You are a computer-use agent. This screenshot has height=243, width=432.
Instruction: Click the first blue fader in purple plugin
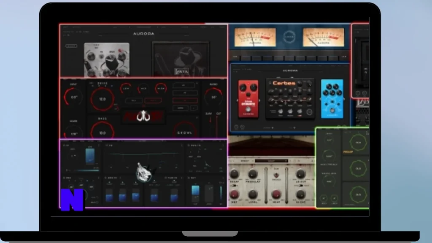[109, 195]
